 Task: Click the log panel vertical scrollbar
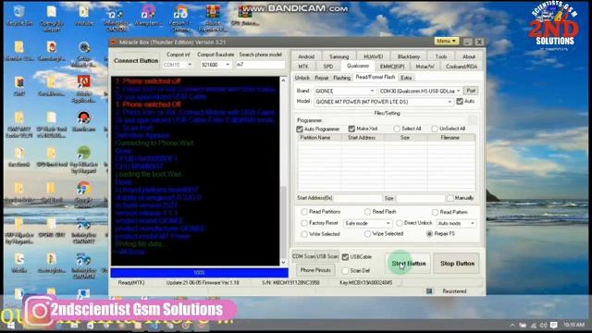284,171
